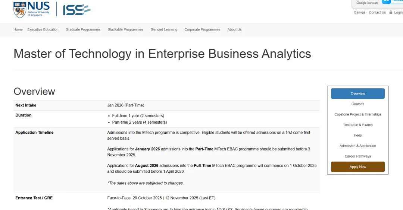The width and height of the screenshot is (403, 210).
Task: Open the Blended Learning menu
Action: (x=164, y=29)
